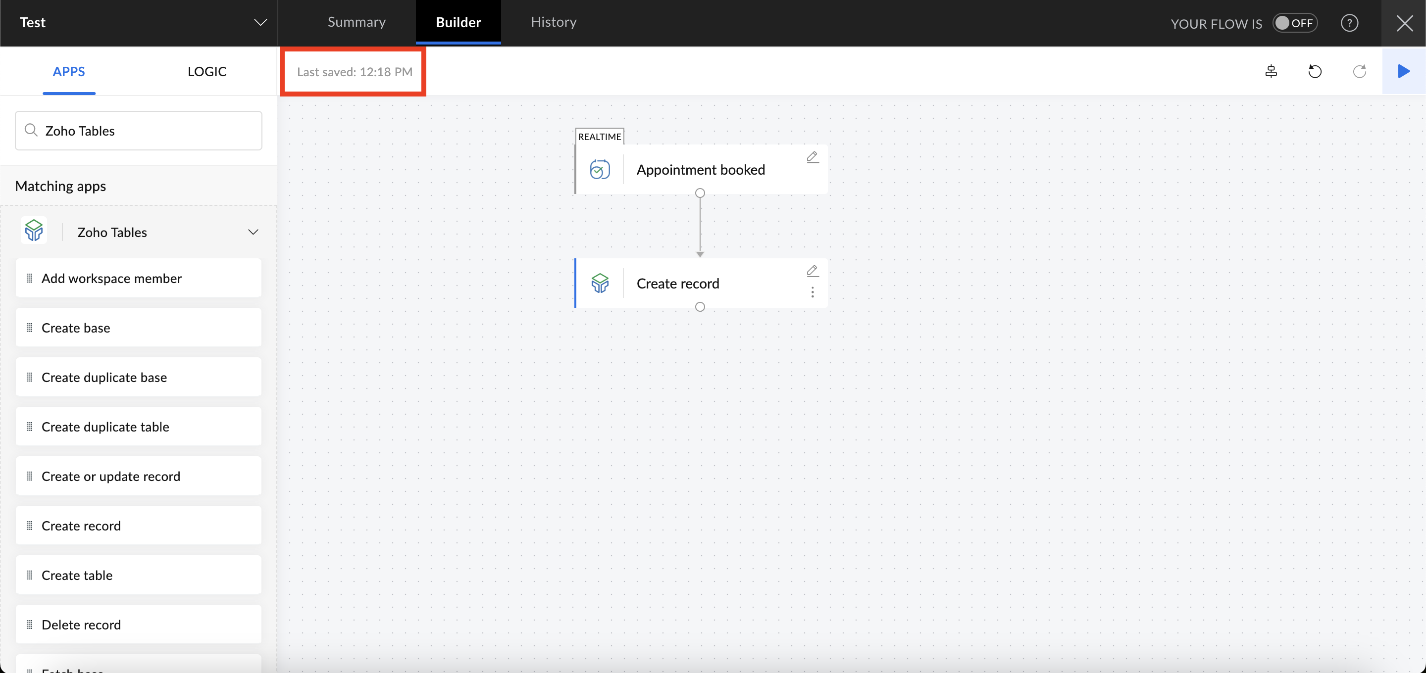Switch to the Summary tab
Image resolution: width=1426 pixels, height=673 pixels.
356,22
